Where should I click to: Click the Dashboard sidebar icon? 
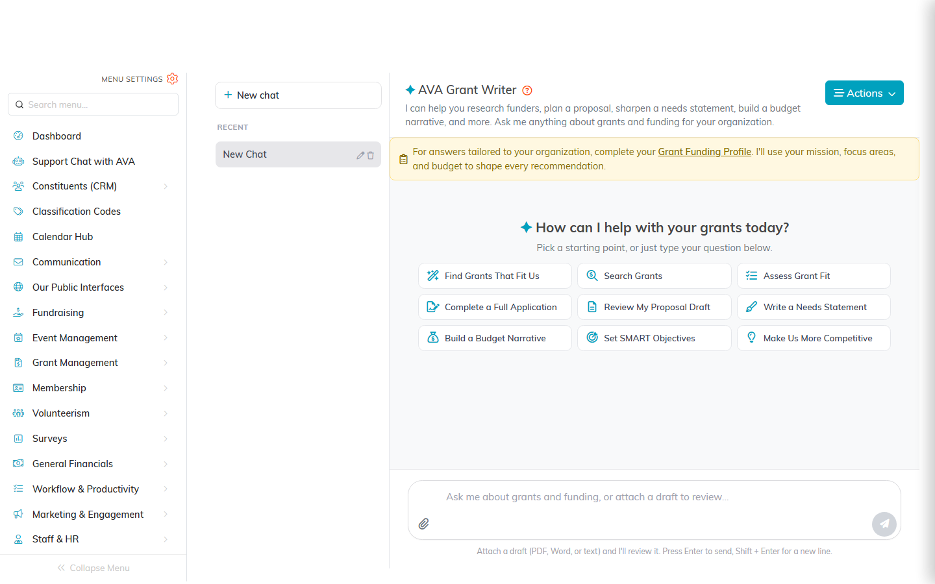point(18,136)
